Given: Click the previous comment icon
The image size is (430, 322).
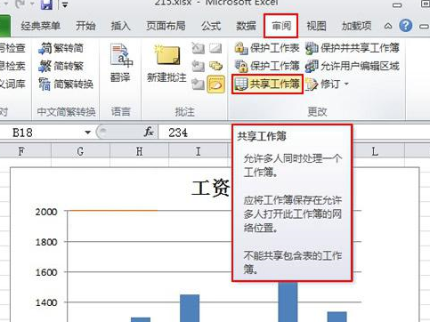Looking at the screenshot, I should [199, 66].
